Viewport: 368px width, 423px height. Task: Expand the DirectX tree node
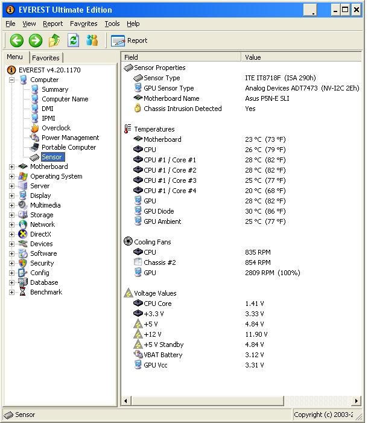(x=11, y=234)
